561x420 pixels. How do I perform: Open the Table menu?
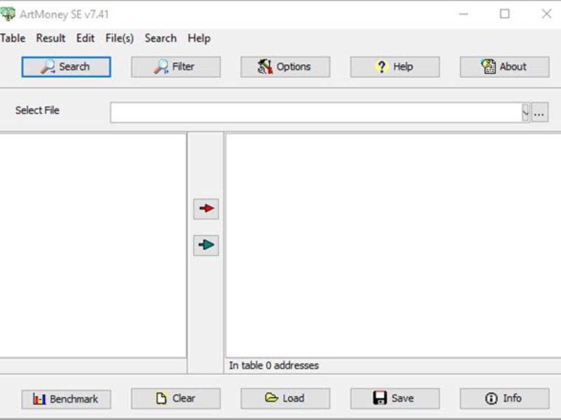pos(13,38)
